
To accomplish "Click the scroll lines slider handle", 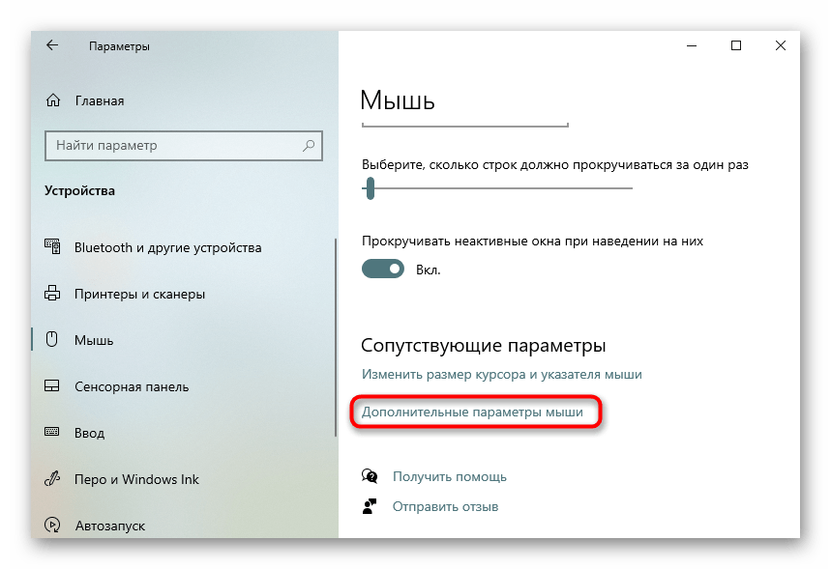I will coord(370,188).
